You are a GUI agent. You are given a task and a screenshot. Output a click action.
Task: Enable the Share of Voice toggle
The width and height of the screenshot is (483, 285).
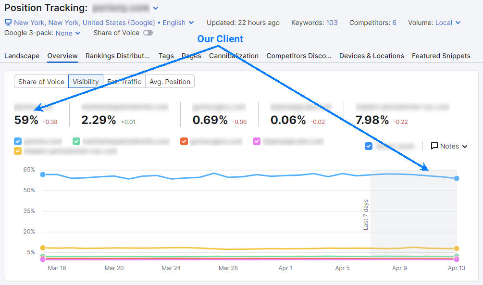pyautogui.click(x=149, y=33)
